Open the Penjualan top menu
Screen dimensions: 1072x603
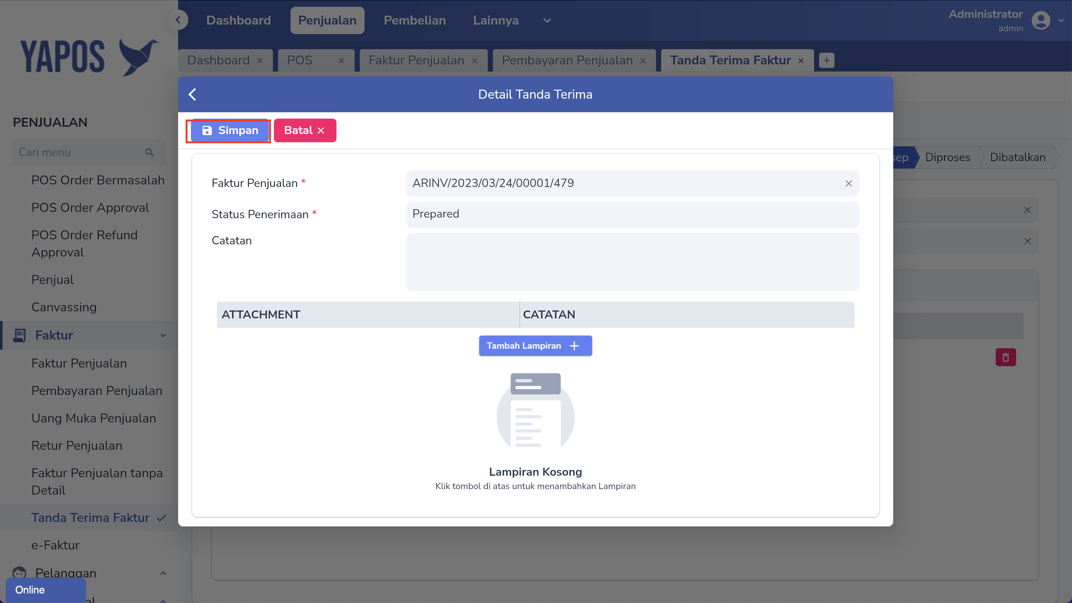tap(327, 20)
